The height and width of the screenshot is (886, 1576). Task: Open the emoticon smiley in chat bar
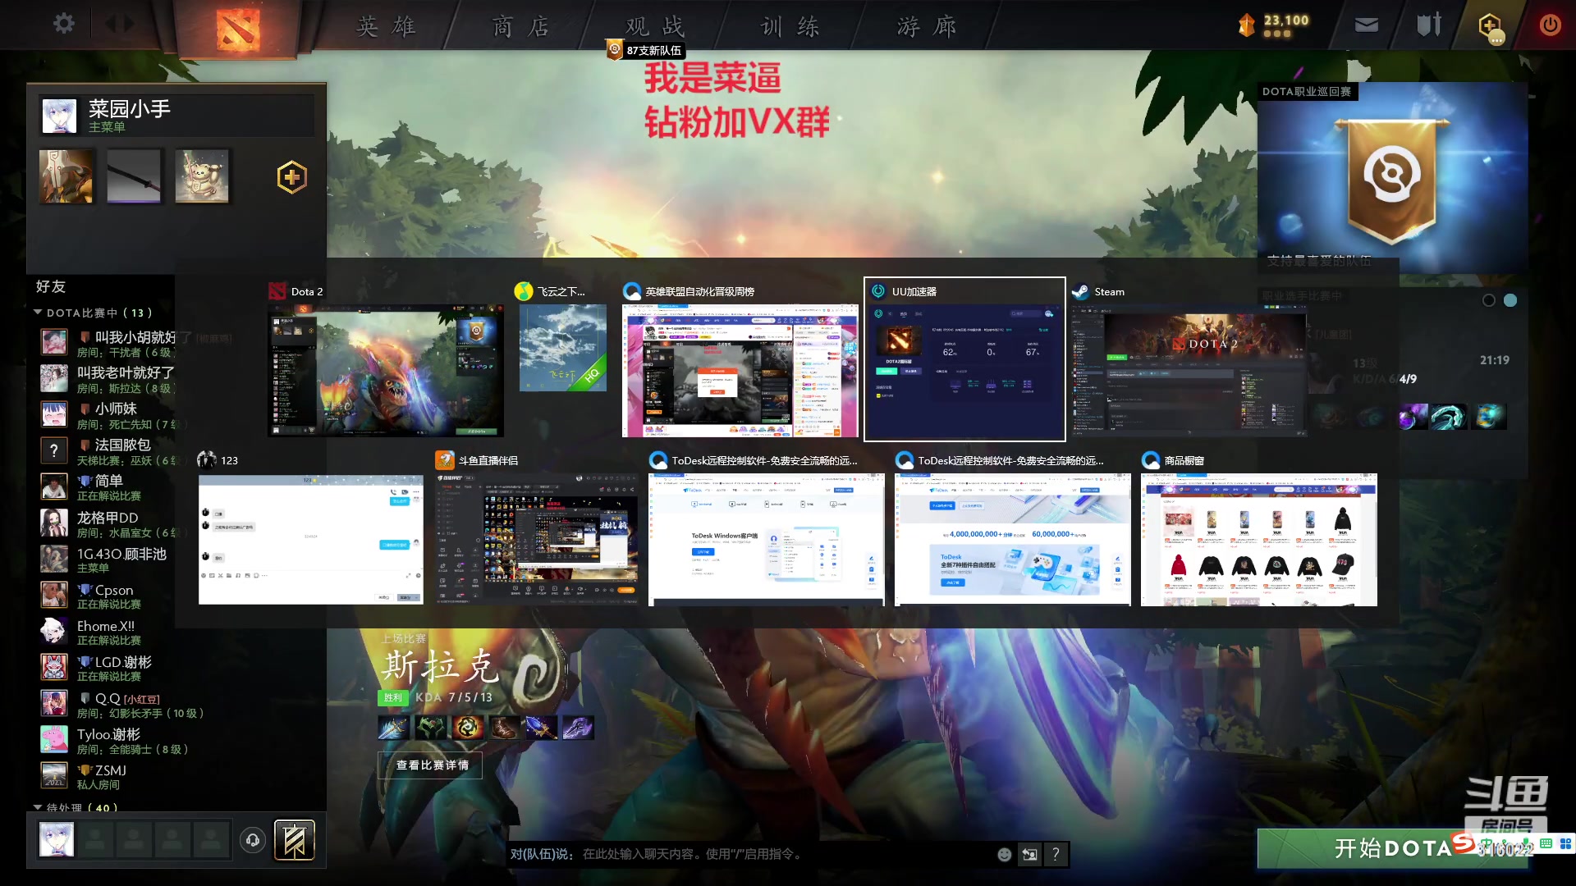[x=1004, y=854]
